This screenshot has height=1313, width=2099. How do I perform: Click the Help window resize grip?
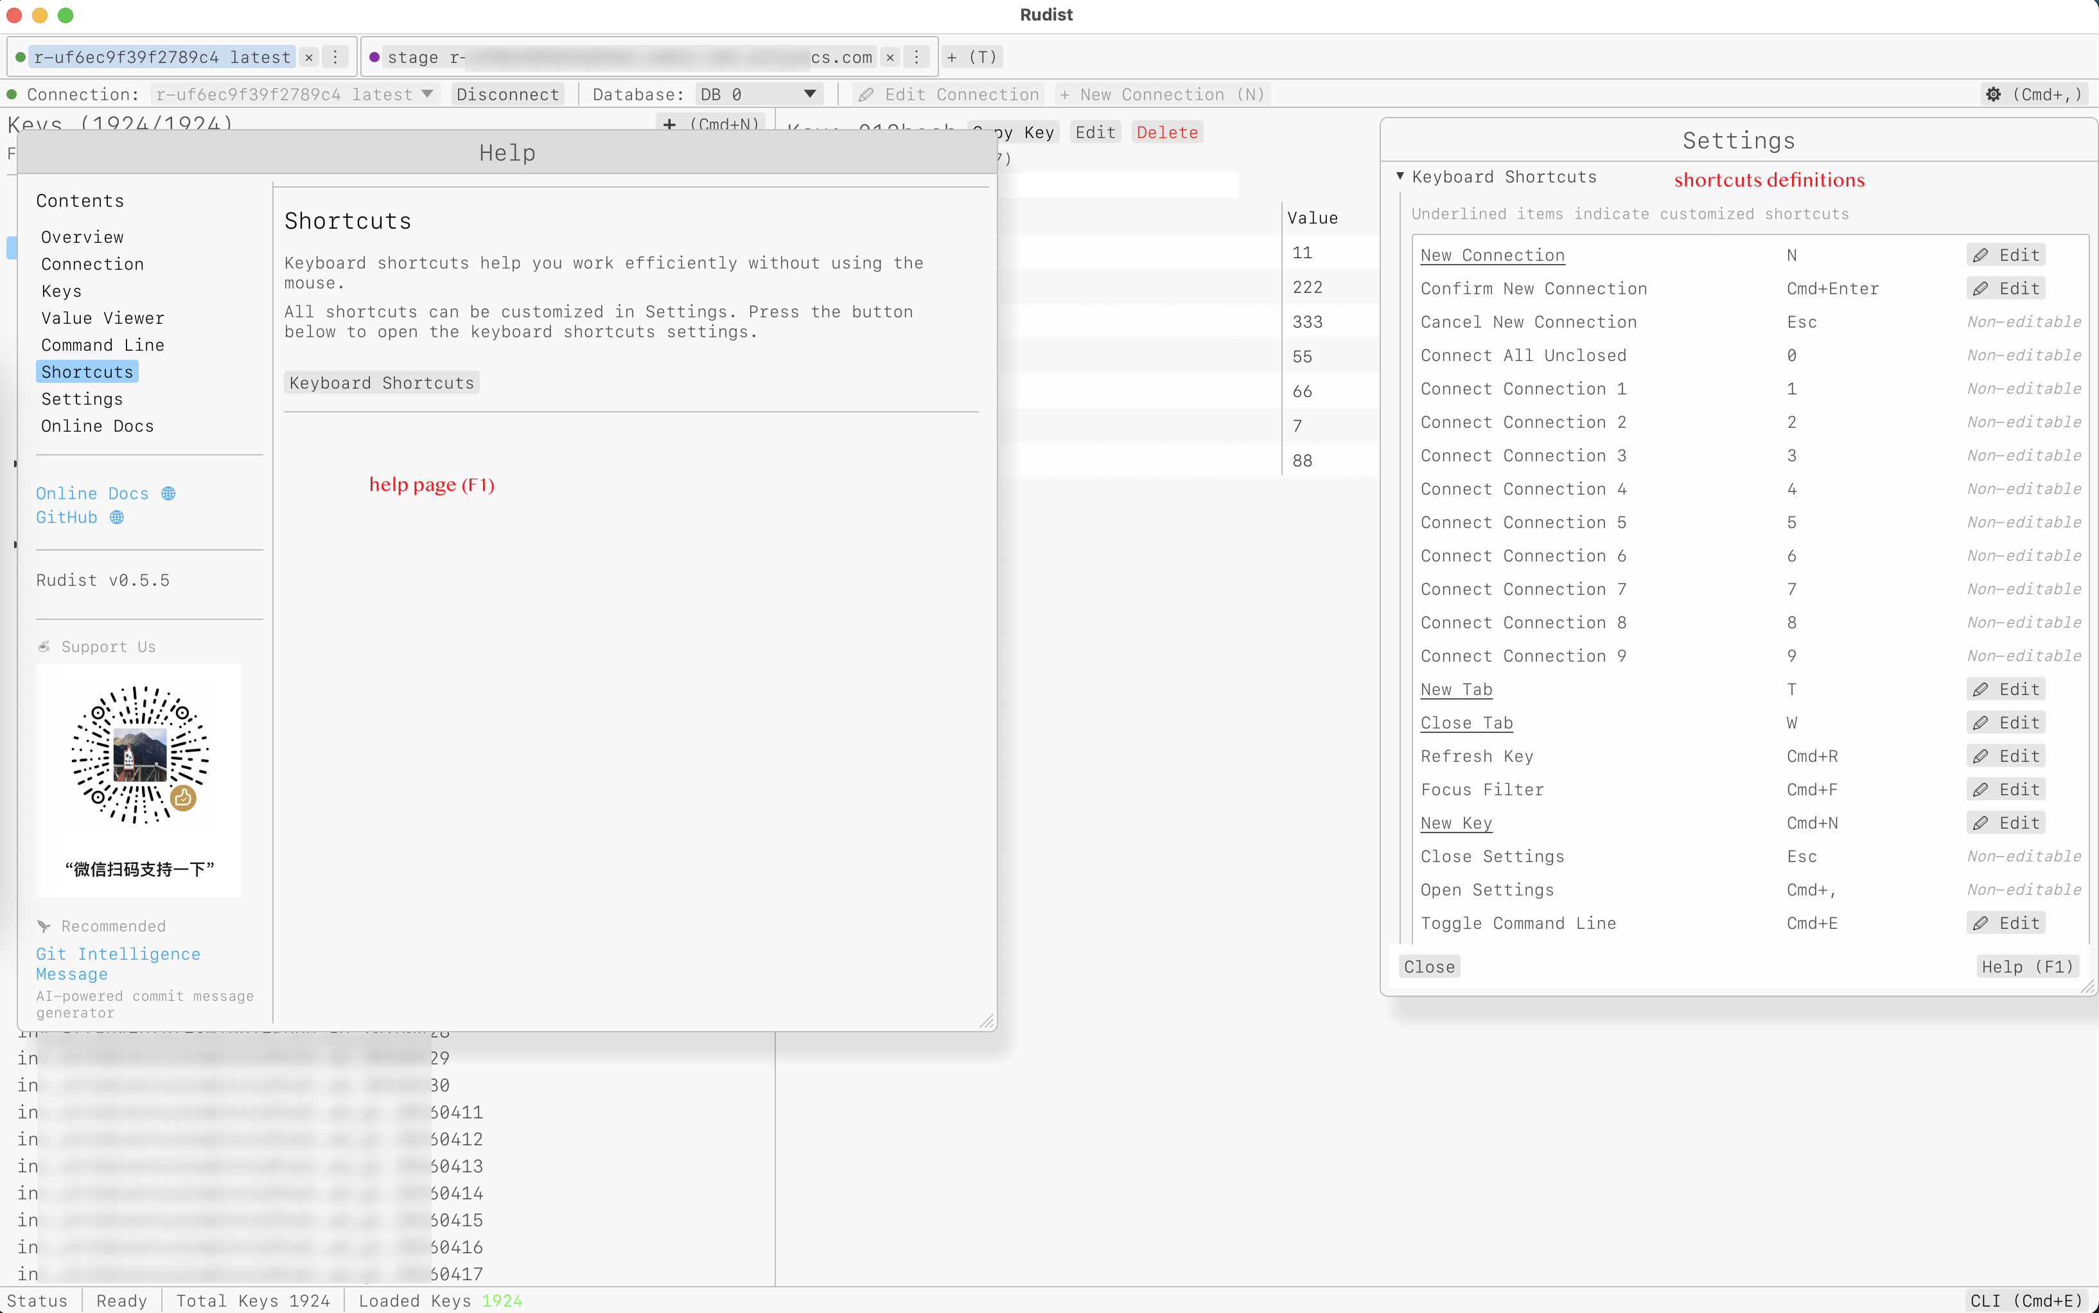987,1021
